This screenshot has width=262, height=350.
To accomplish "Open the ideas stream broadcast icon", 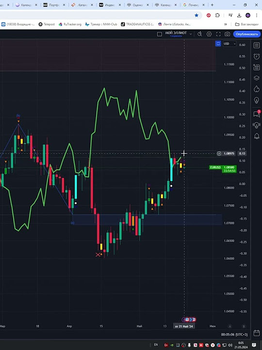I will coord(257,125).
